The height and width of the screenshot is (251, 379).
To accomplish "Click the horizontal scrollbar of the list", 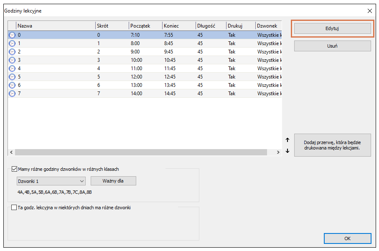I will [141, 152].
